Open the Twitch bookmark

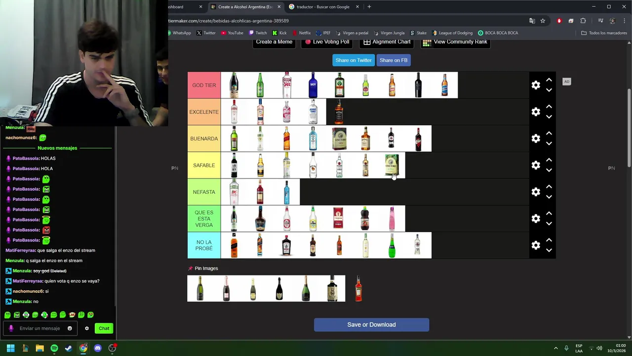coord(258,33)
